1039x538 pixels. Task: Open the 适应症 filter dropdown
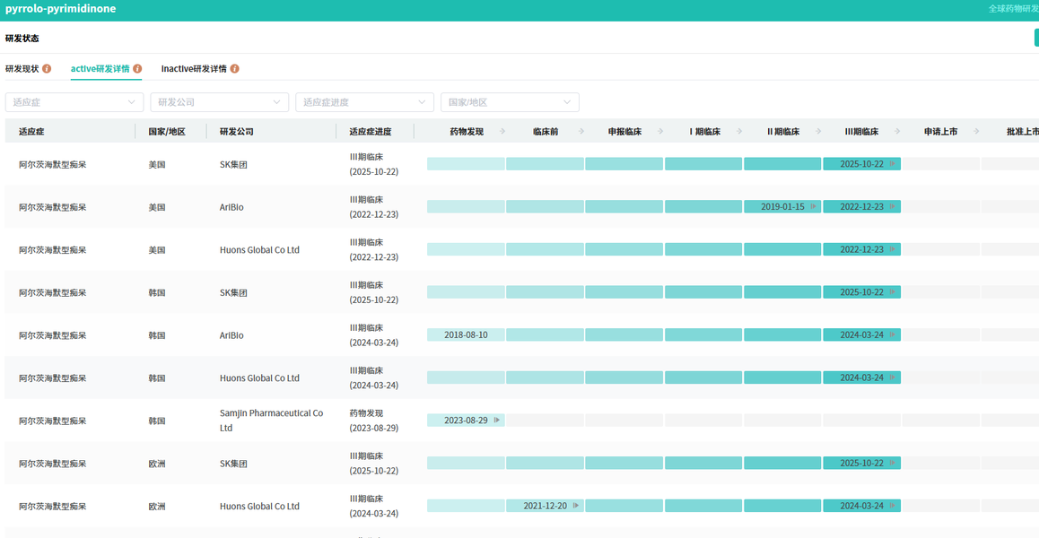pos(74,102)
